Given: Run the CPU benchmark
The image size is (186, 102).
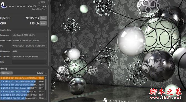Looking at the screenshot, I should point(43,23).
